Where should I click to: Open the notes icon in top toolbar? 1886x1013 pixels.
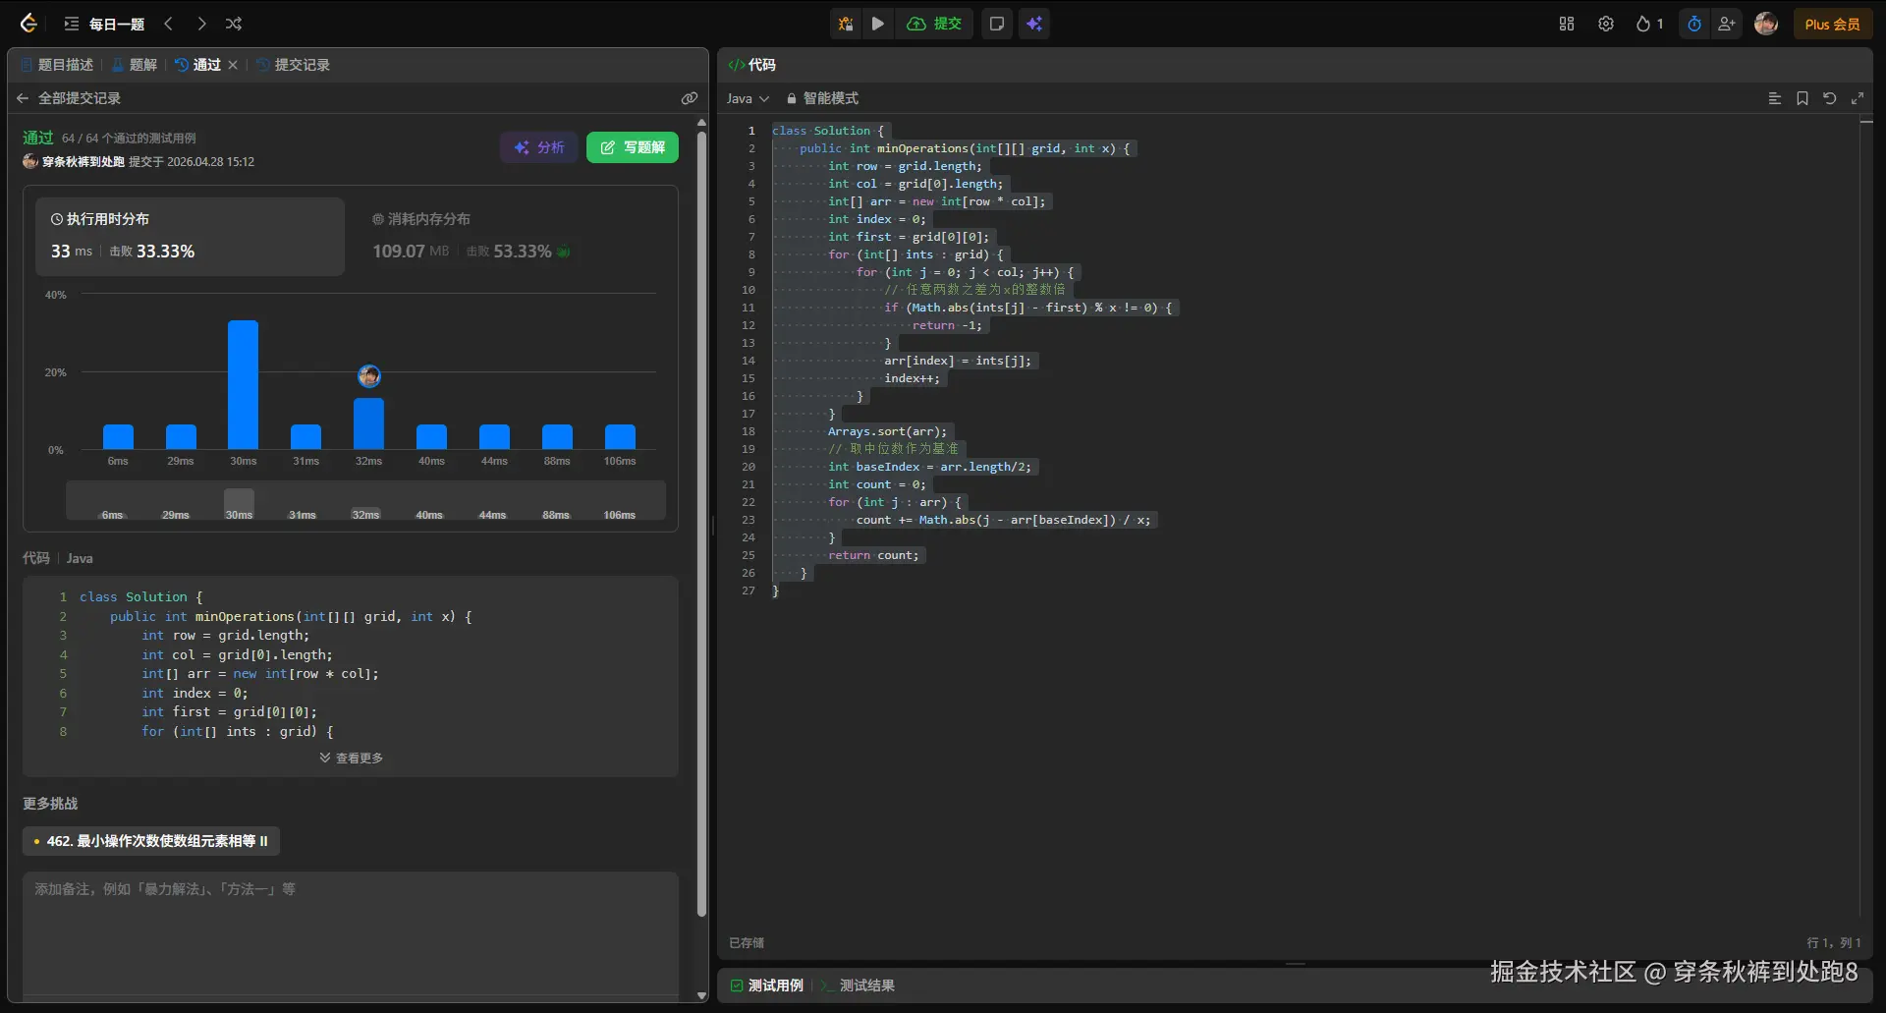997,24
